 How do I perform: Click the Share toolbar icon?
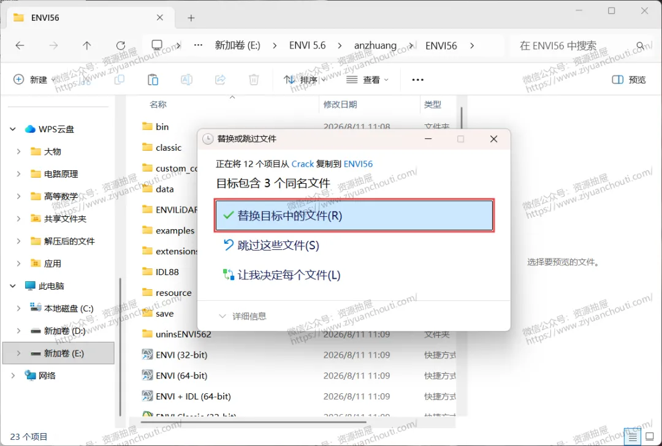(220, 79)
